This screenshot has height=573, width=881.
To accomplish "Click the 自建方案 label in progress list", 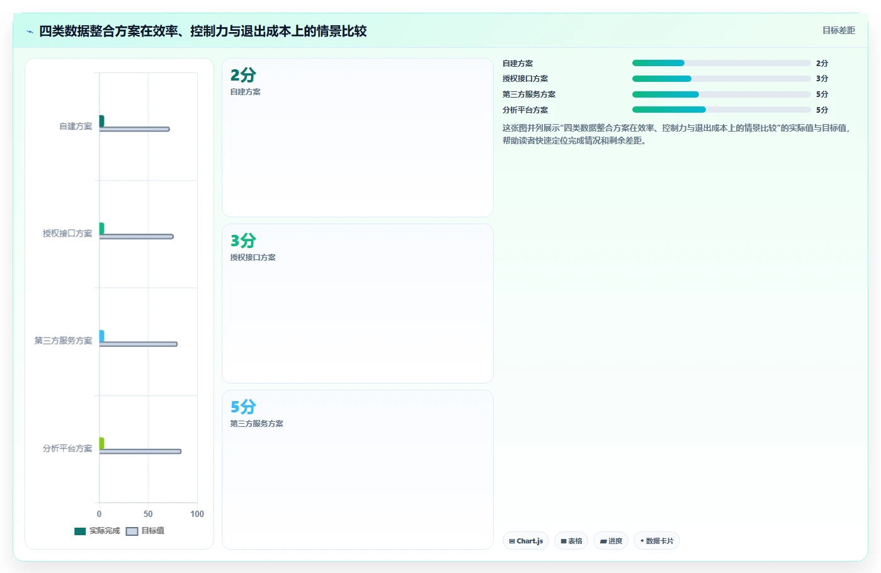I will tap(518, 64).
